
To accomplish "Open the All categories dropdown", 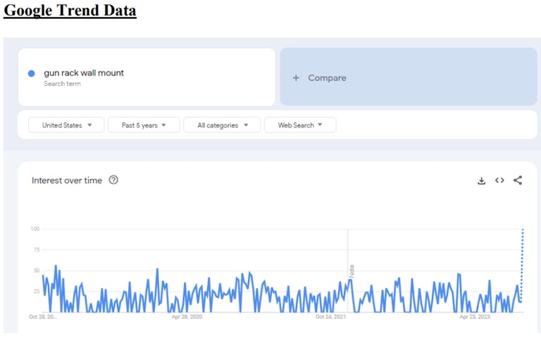I will coord(222,125).
